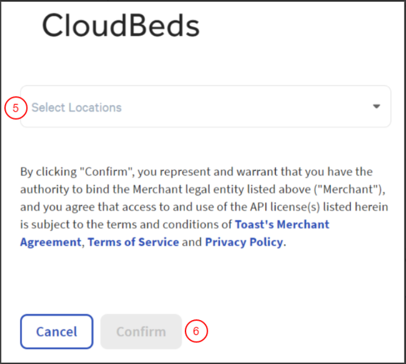
Task: Click the Select Locations placeholder text
Action: pos(76,107)
